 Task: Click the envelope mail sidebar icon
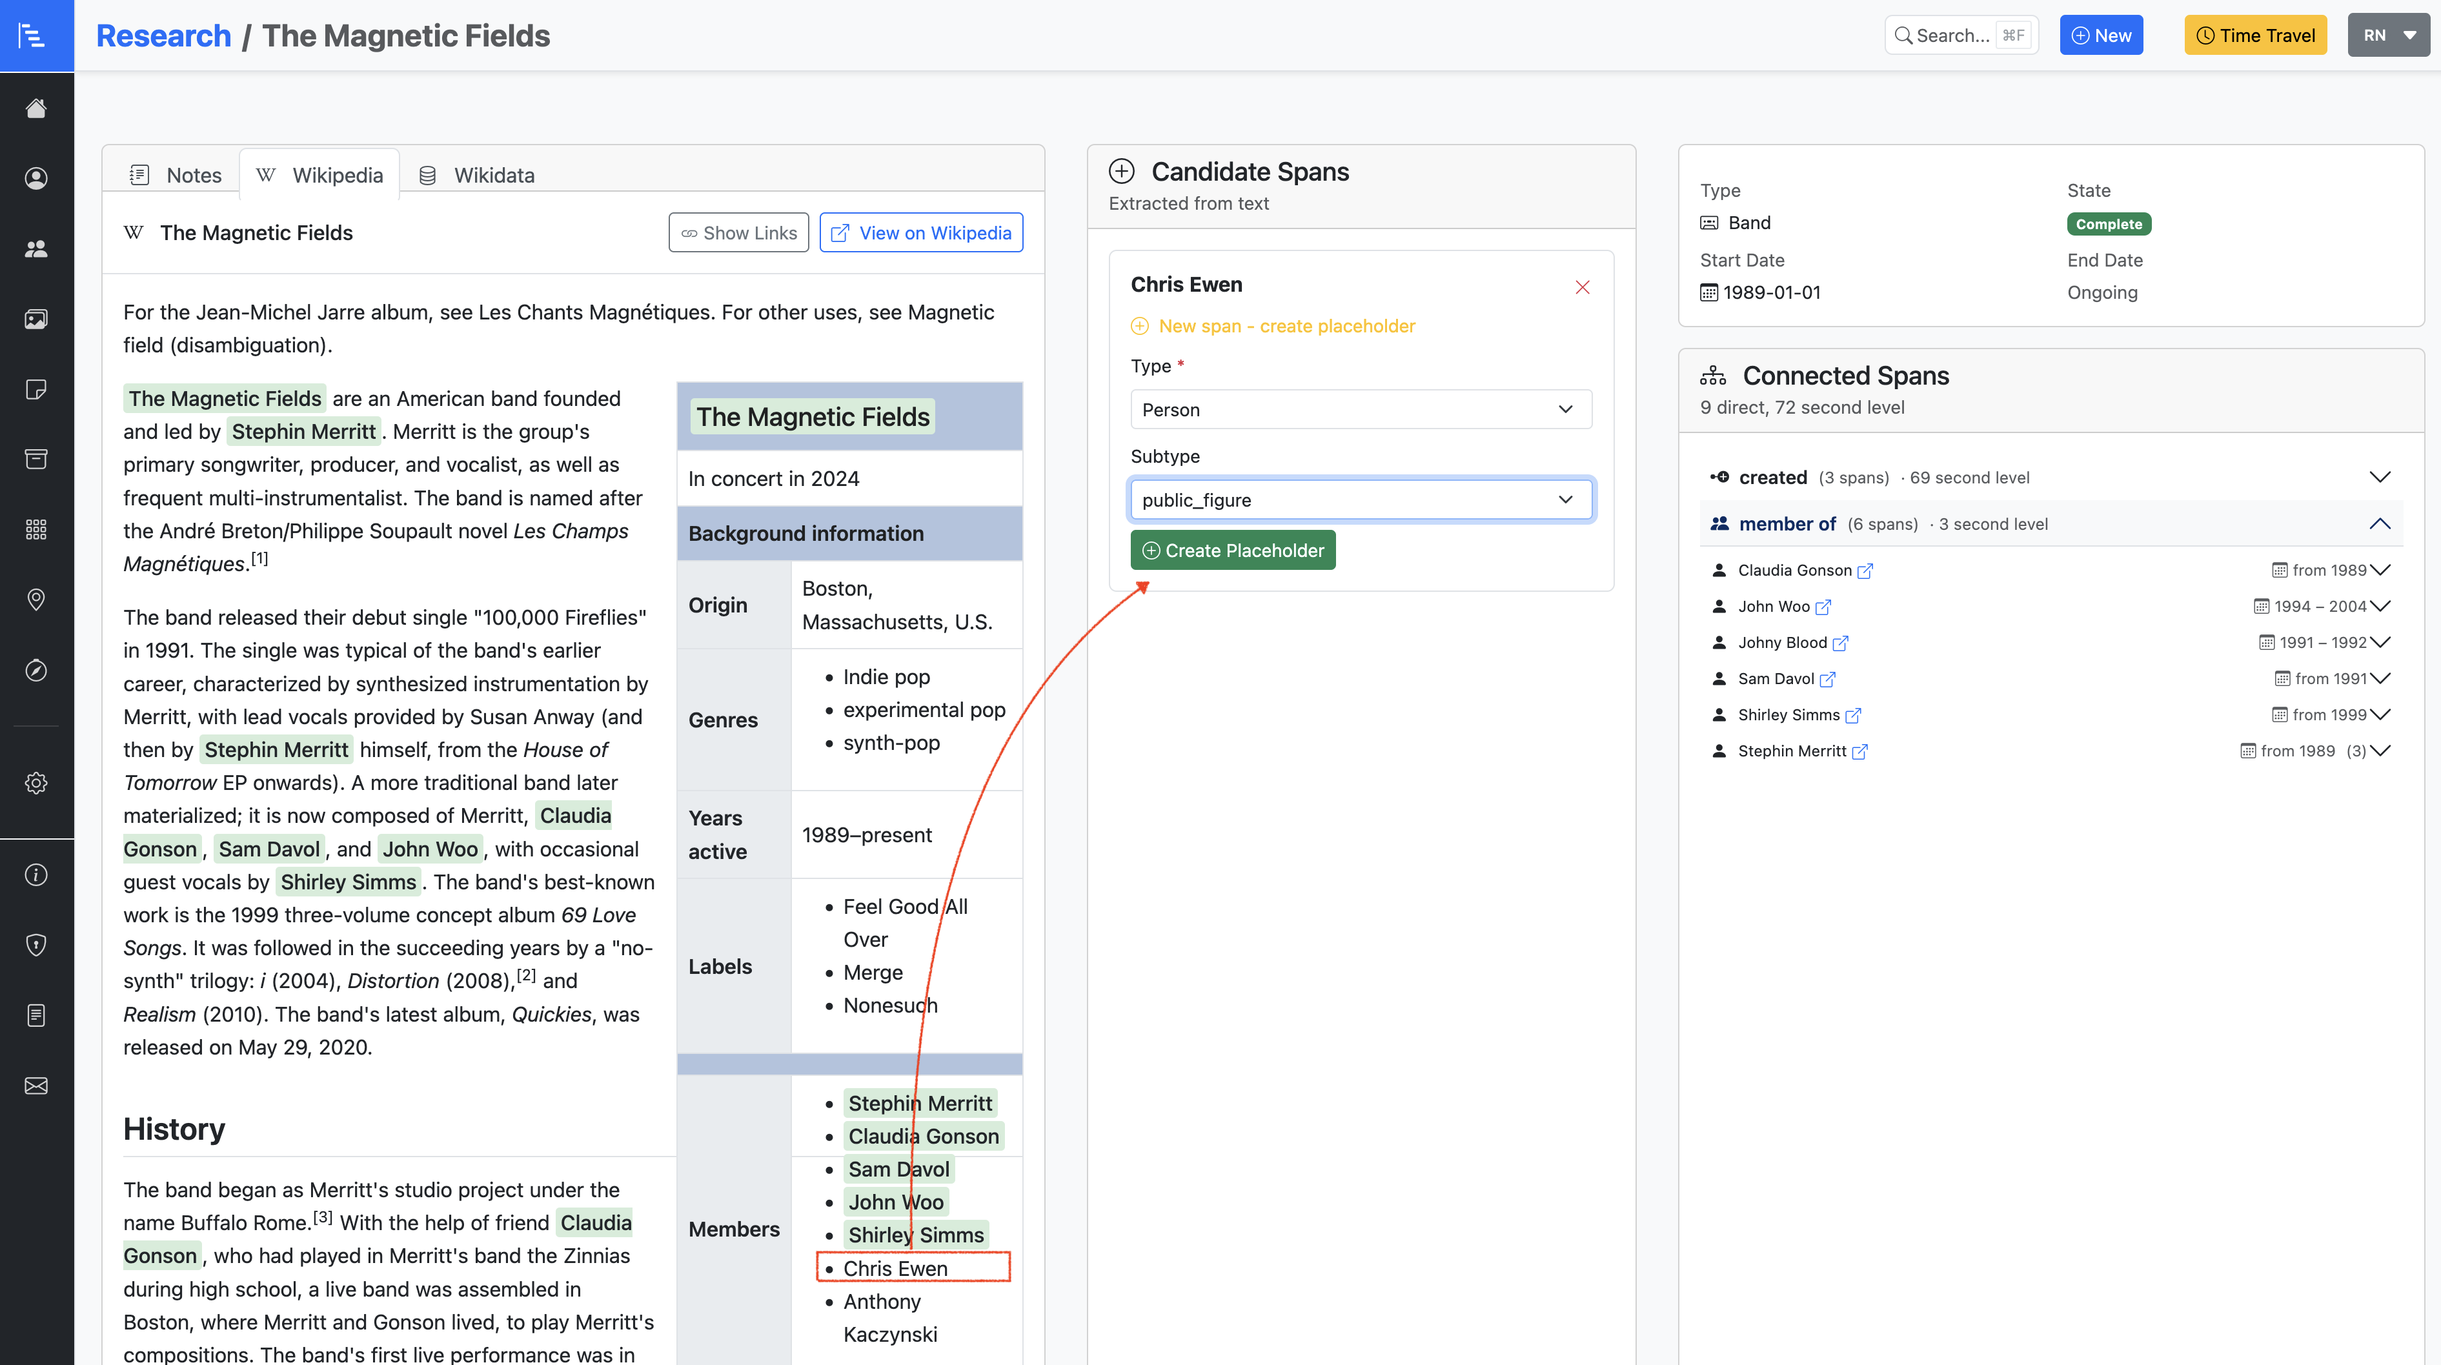[x=36, y=1086]
